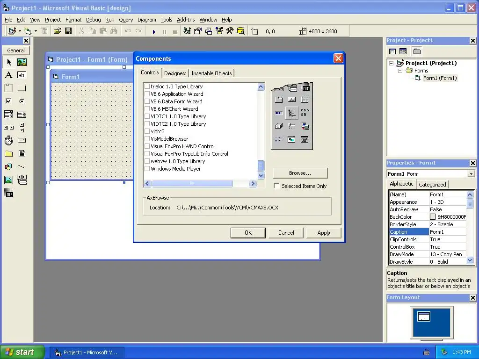Image resolution: width=479 pixels, height=359 pixels.
Task: Open the Form Layout Window toolbar icon
Action: coord(209,31)
